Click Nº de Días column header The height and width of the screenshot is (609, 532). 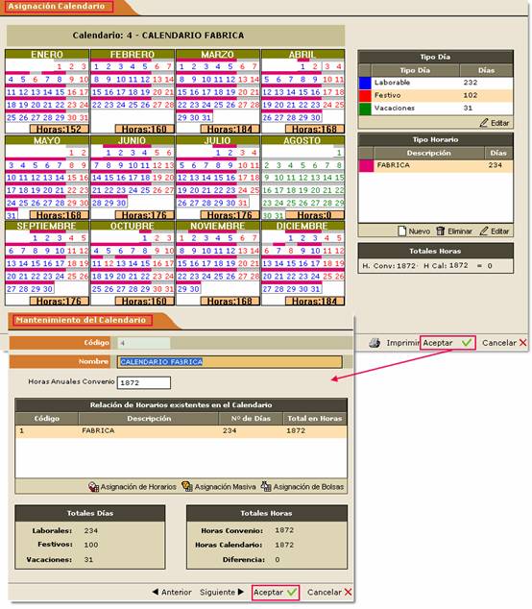coord(251,418)
